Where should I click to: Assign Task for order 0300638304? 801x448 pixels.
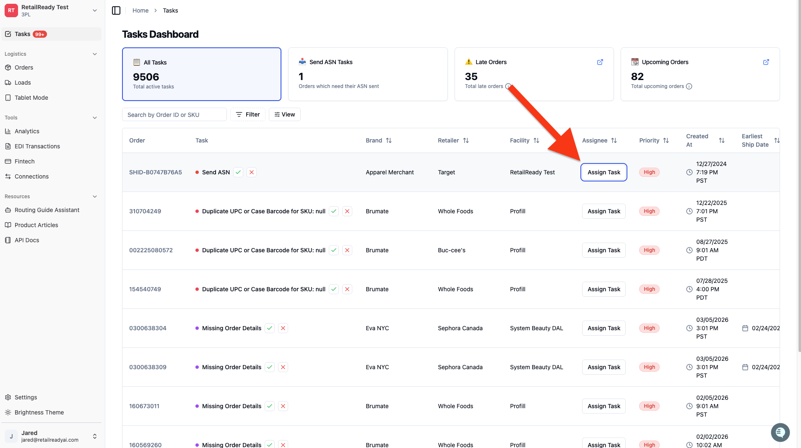[603, 328]
